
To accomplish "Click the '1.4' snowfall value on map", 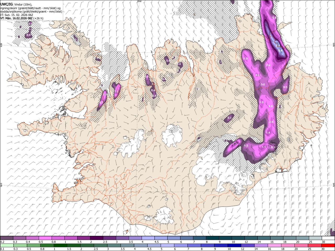I will pyautogui.click(x=268, y=133).
